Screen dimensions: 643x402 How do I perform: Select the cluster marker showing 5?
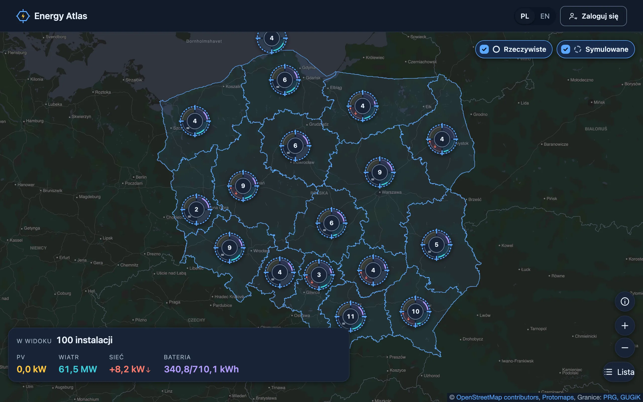coord(436,245)
